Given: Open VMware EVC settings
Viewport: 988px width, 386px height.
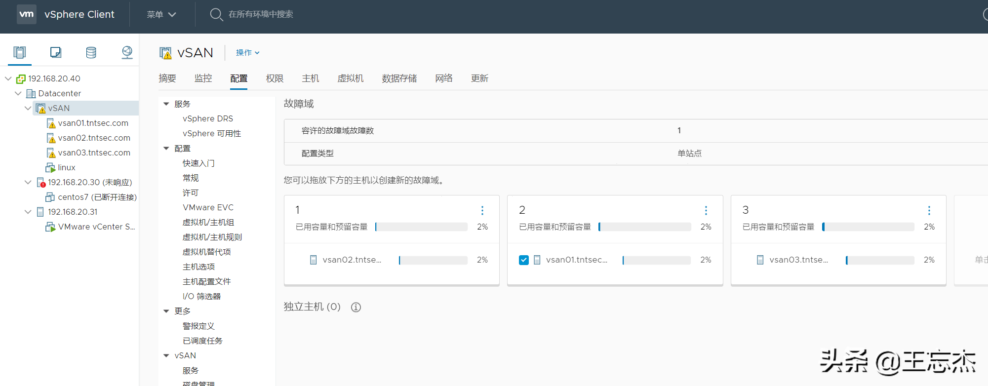Looking at the screenshot, I should click(208, 207).
